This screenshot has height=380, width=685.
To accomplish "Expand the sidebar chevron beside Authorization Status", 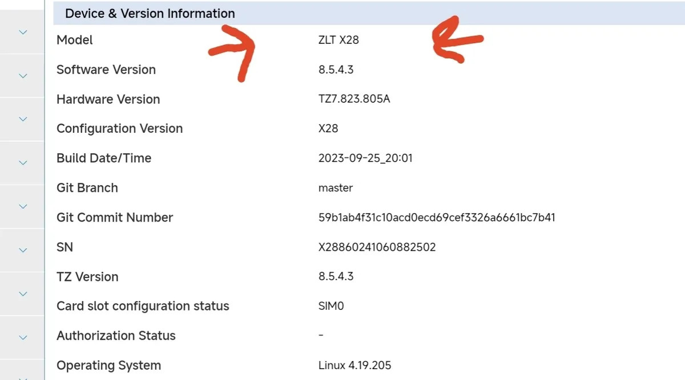I will [23, 337].
